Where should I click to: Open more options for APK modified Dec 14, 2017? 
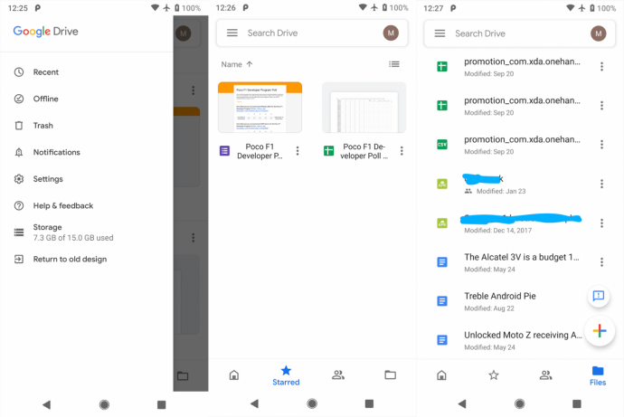coord(601,223)
